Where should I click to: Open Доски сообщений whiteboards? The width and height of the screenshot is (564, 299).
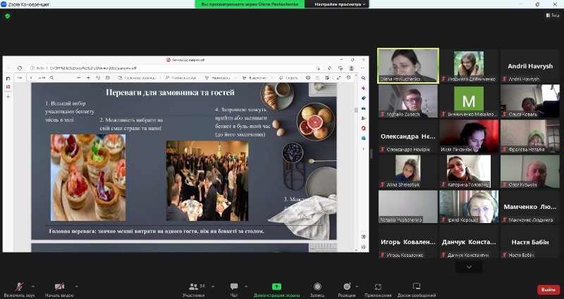click(x=416, y=288)
